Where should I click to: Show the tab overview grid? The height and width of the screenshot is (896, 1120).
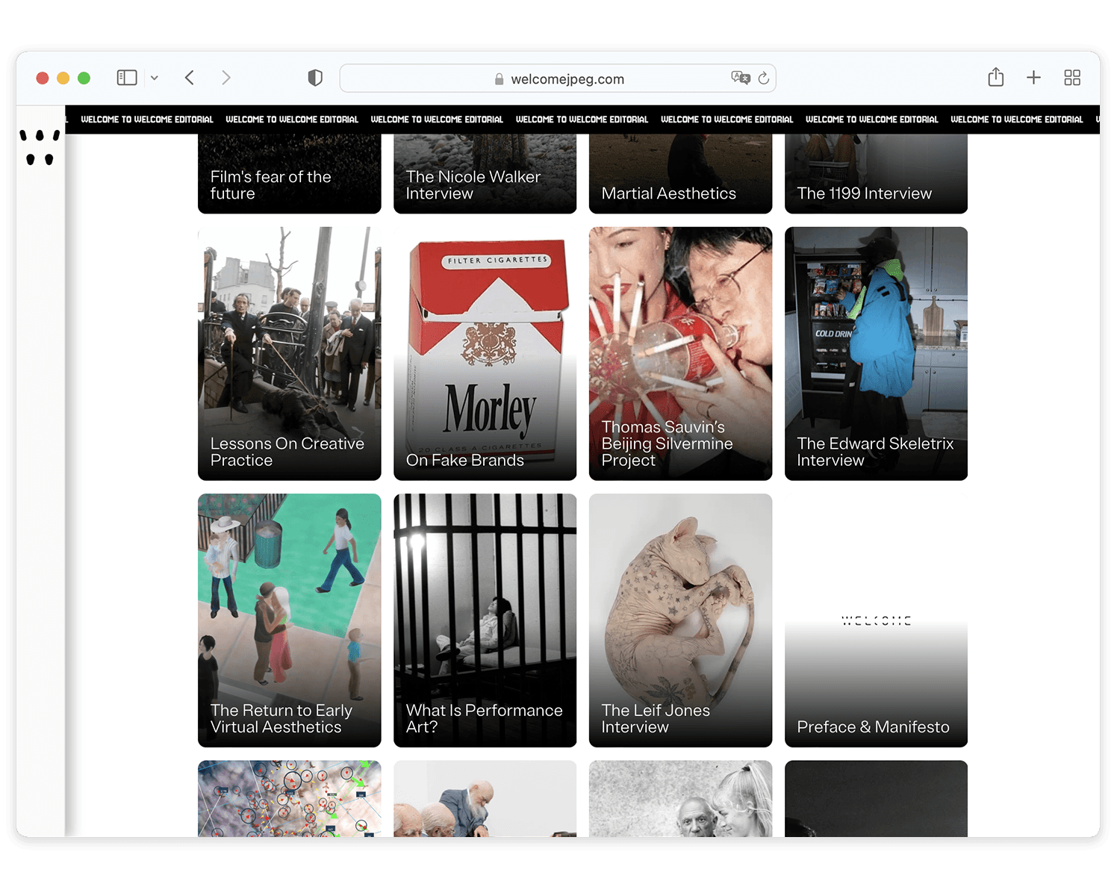click(1072, 78)
